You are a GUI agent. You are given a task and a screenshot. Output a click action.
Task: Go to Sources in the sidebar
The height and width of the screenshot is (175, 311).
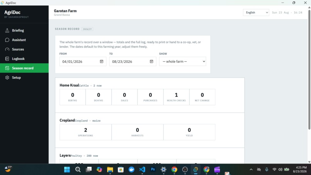[24, 49]
